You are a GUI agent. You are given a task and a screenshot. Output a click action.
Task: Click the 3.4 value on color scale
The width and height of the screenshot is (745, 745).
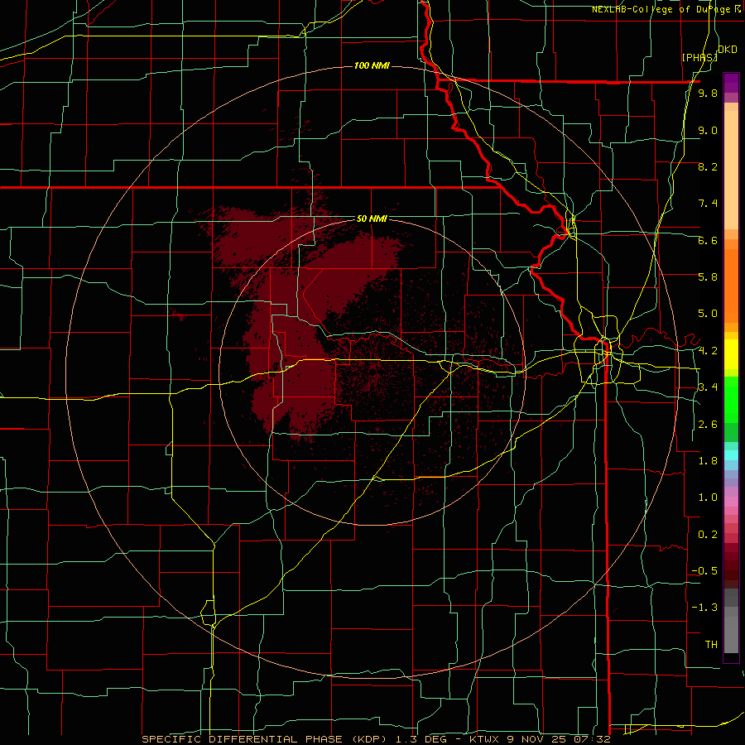pos(708,387)
